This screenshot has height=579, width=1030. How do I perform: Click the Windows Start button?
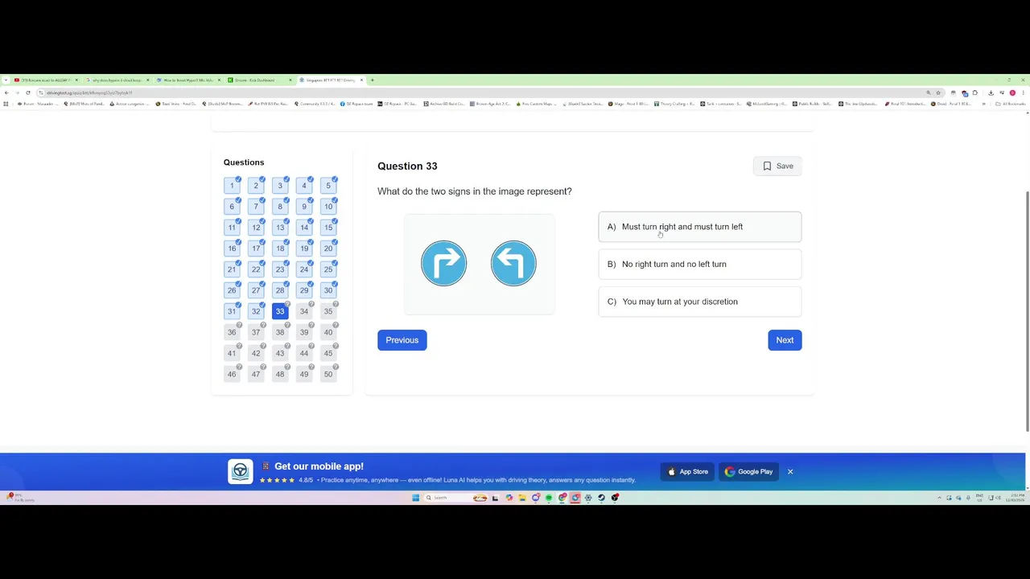click(x=415, y=498)
